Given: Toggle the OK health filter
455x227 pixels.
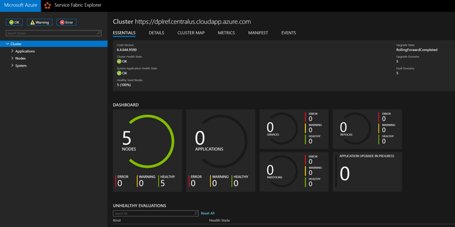Looking at the screenshot, I should [x=14, y=22].
